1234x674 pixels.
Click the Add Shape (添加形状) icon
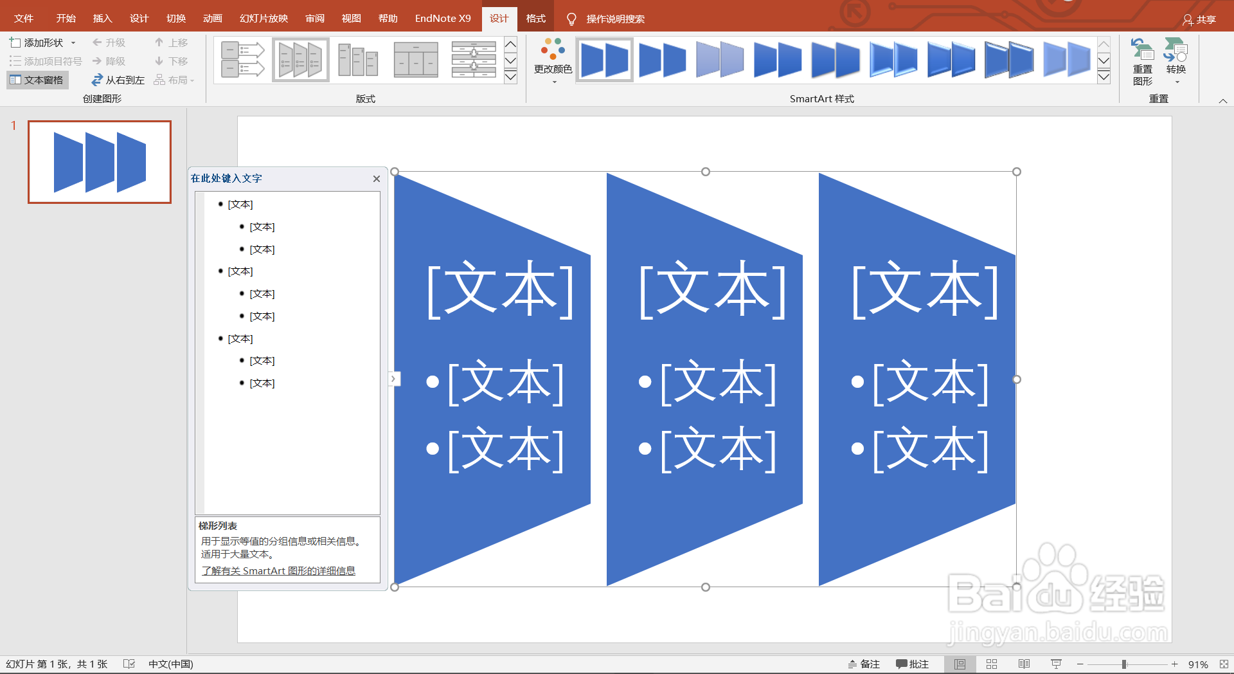tap(15, 42)
